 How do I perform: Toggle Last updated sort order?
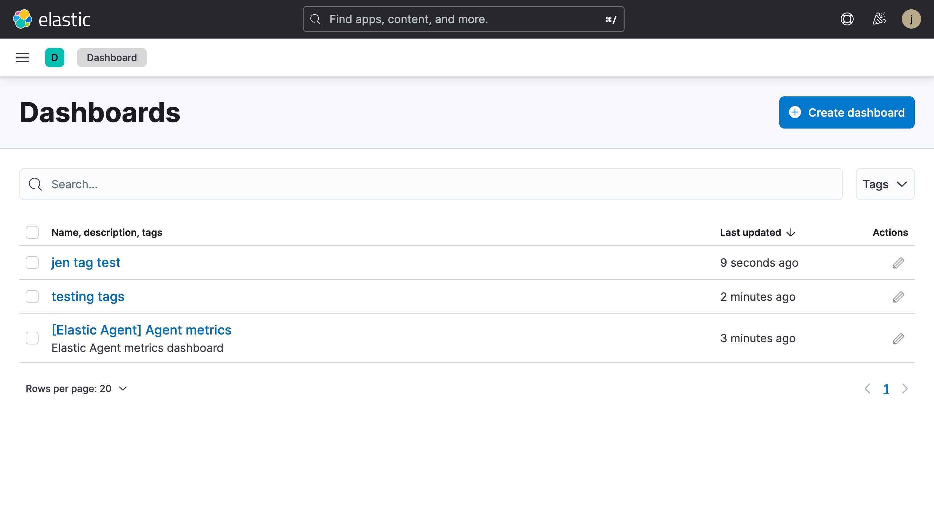757,232
